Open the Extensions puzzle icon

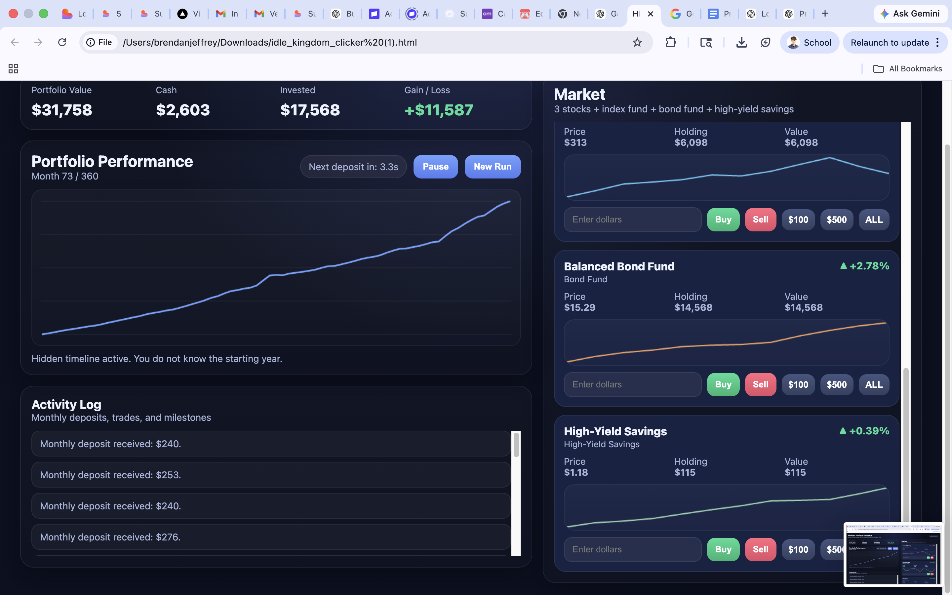pos(670,42)
